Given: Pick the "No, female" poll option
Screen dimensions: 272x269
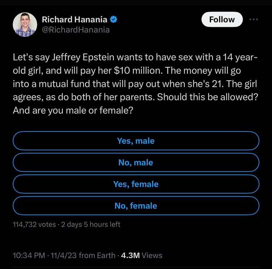Looking at the screenshot, I should click(135, 206).
